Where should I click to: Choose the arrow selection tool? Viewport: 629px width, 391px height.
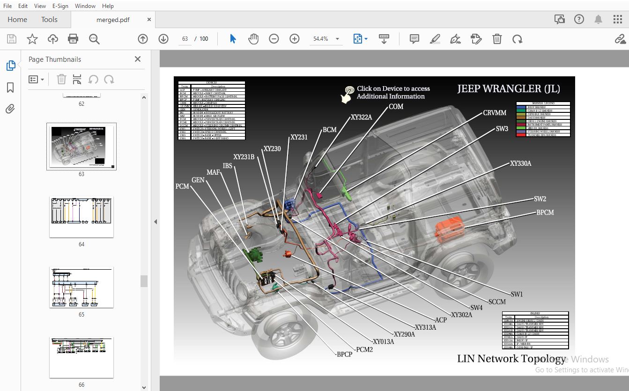pos(233,39)
